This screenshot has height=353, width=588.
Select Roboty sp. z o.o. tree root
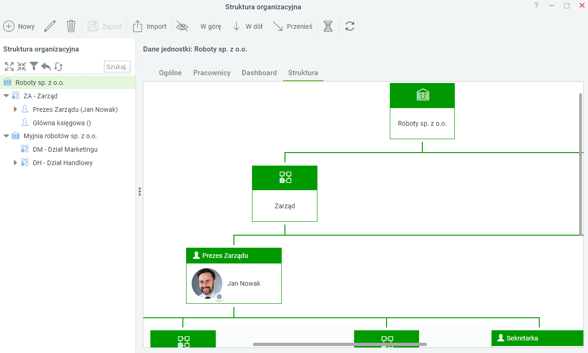68,83
